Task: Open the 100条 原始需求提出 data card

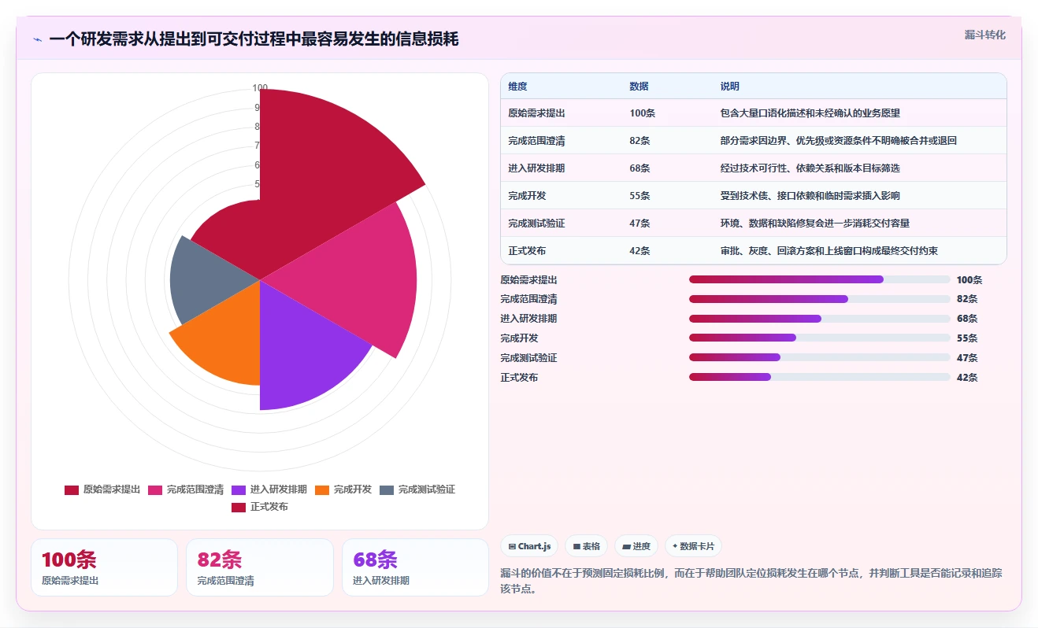Action: point(104,567)
